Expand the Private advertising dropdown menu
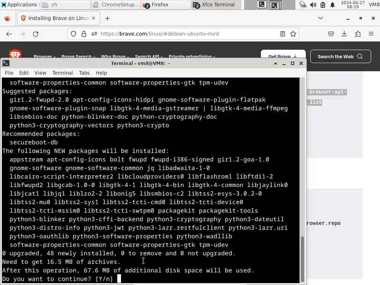 click(192, 56)
